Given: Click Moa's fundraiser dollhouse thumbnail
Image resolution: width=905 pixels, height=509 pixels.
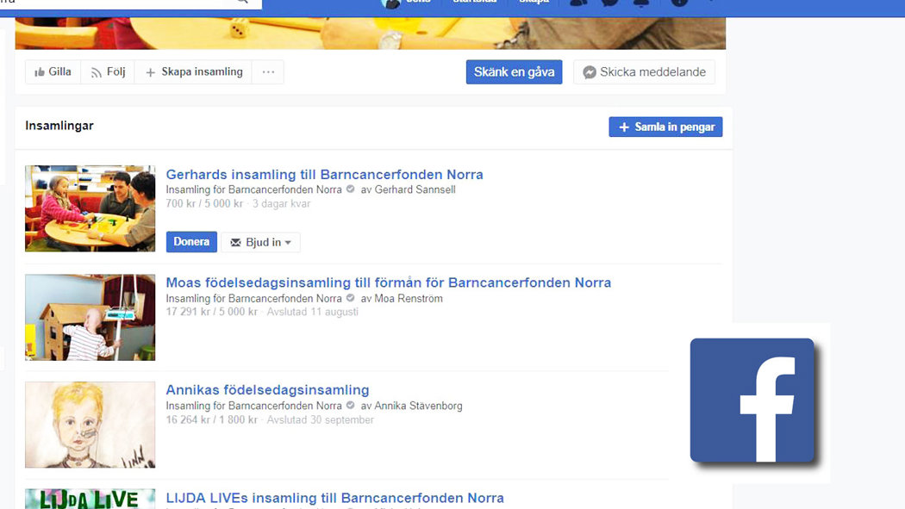Looking at the screenshot, I should pos(90,317).
